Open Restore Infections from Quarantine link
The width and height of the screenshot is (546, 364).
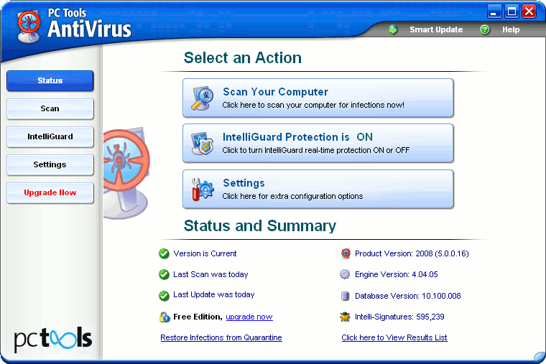point(221,337)
